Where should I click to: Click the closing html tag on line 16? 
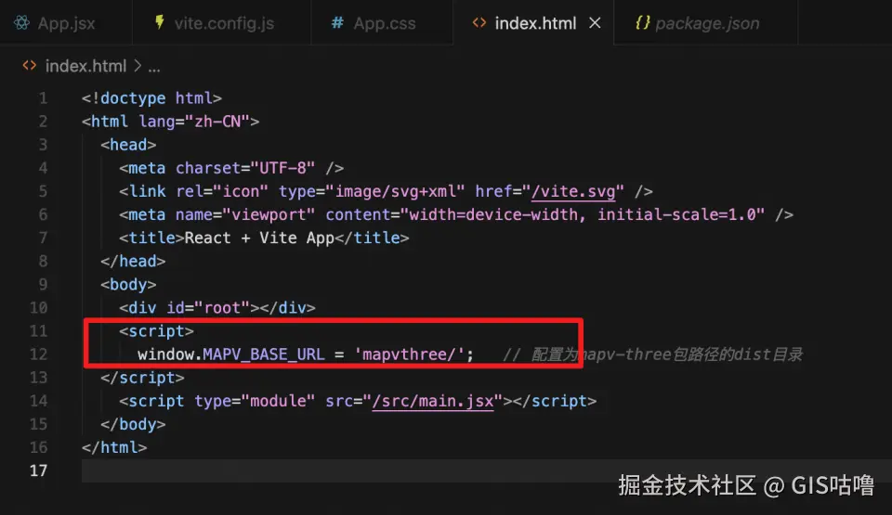(x=114, y=448)
